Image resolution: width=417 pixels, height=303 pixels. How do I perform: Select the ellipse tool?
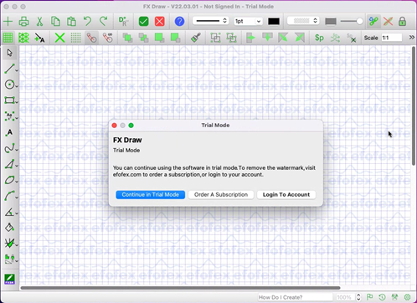pyautogui.click(x=9, y=180)
